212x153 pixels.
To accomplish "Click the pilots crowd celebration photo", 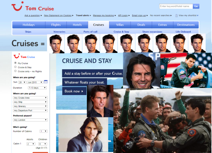I will pyautogui.click(x=163, y=121).
